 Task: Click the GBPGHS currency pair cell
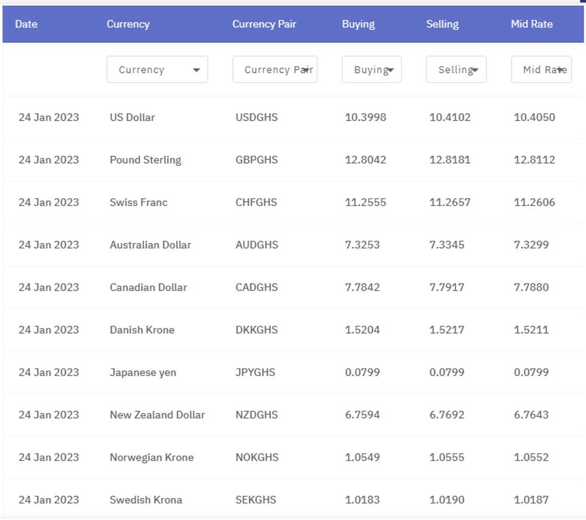coord(256,160)
